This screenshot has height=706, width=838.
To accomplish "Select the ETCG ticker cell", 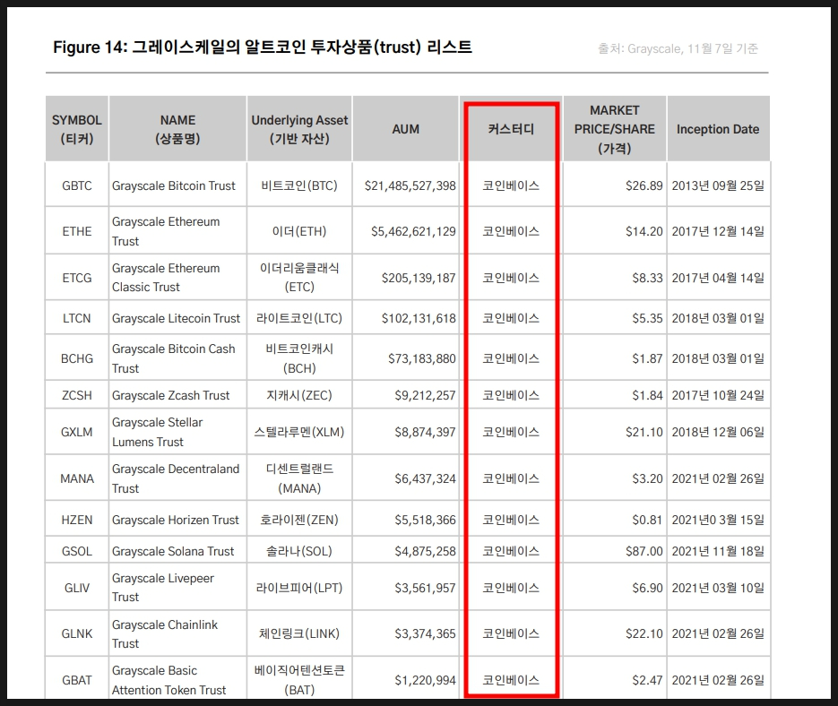I will coord(77,278).
